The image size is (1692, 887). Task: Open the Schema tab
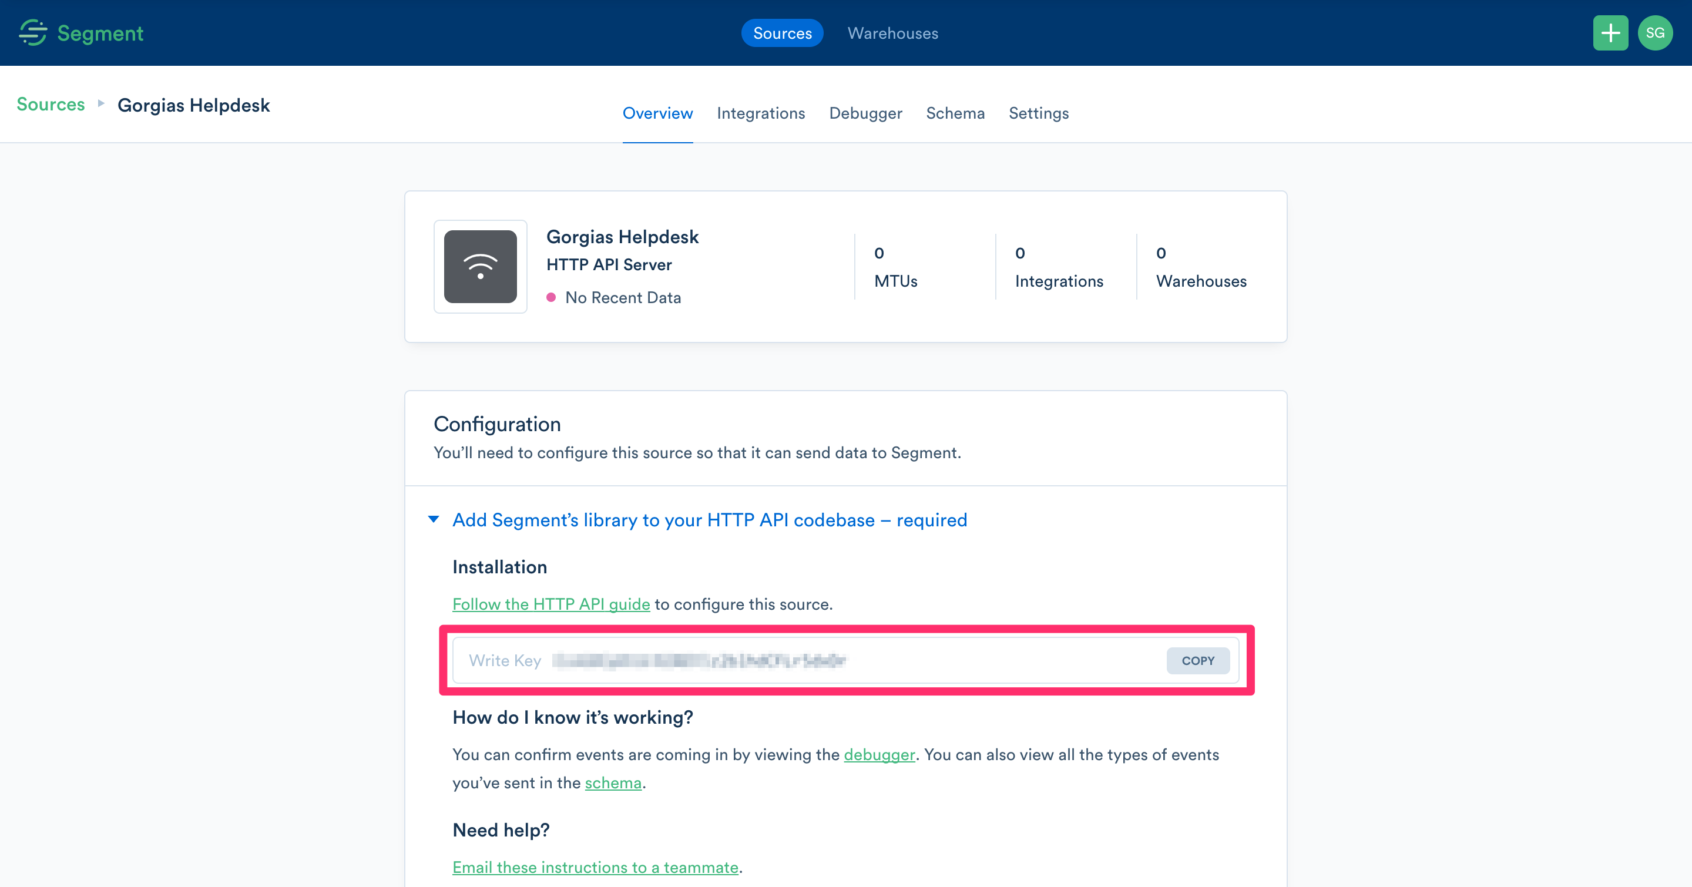tap(955, 113)
